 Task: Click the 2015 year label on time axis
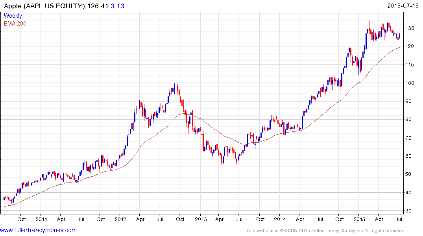coord(359,219)
